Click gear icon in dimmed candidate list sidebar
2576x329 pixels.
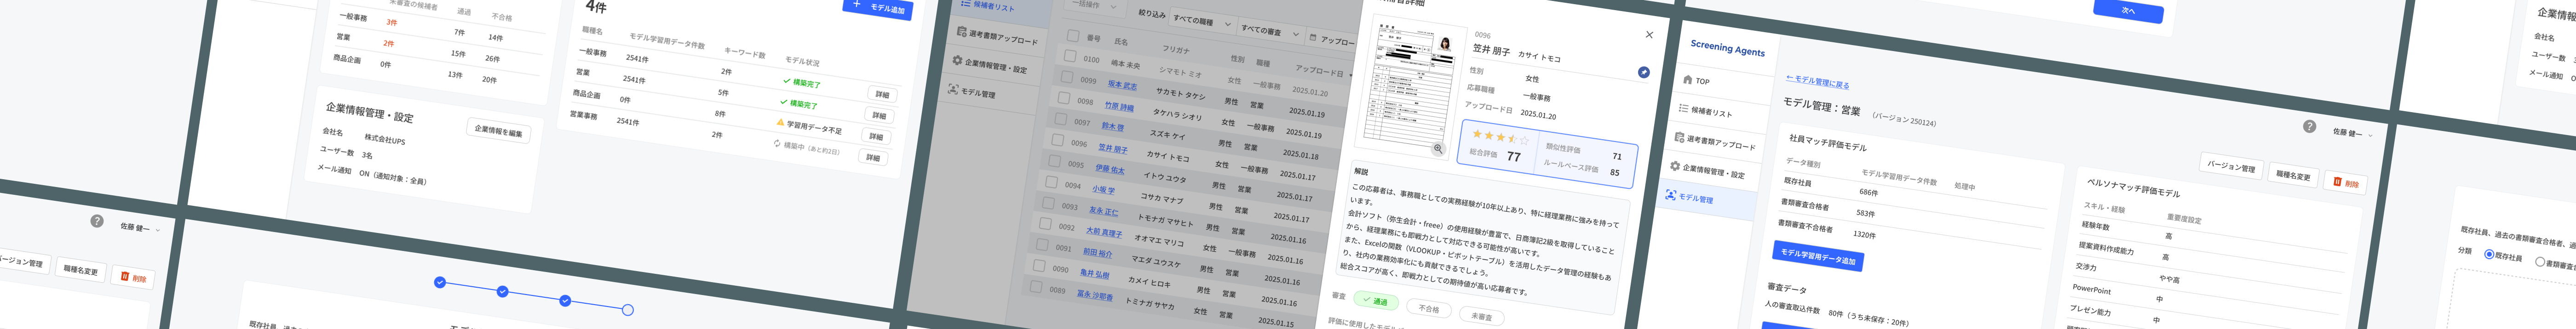coord(957,61)
